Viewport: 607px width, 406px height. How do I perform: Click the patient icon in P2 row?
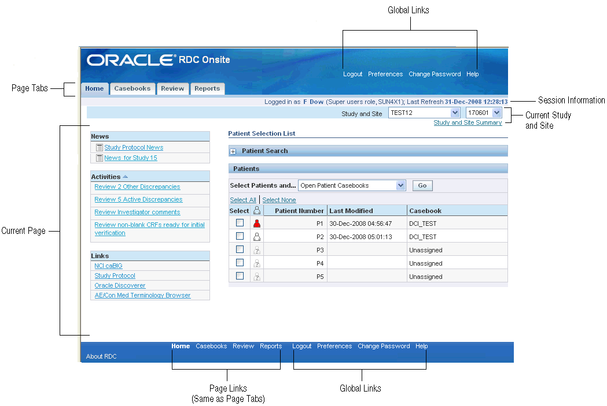click(x=257, y=236)
